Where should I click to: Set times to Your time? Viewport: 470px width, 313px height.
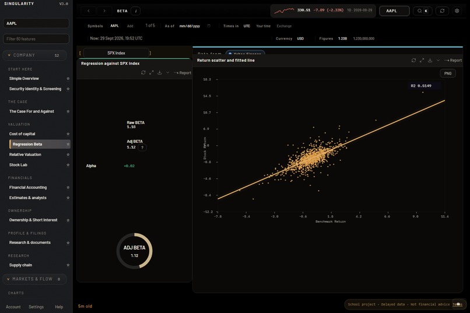[263, 26]
